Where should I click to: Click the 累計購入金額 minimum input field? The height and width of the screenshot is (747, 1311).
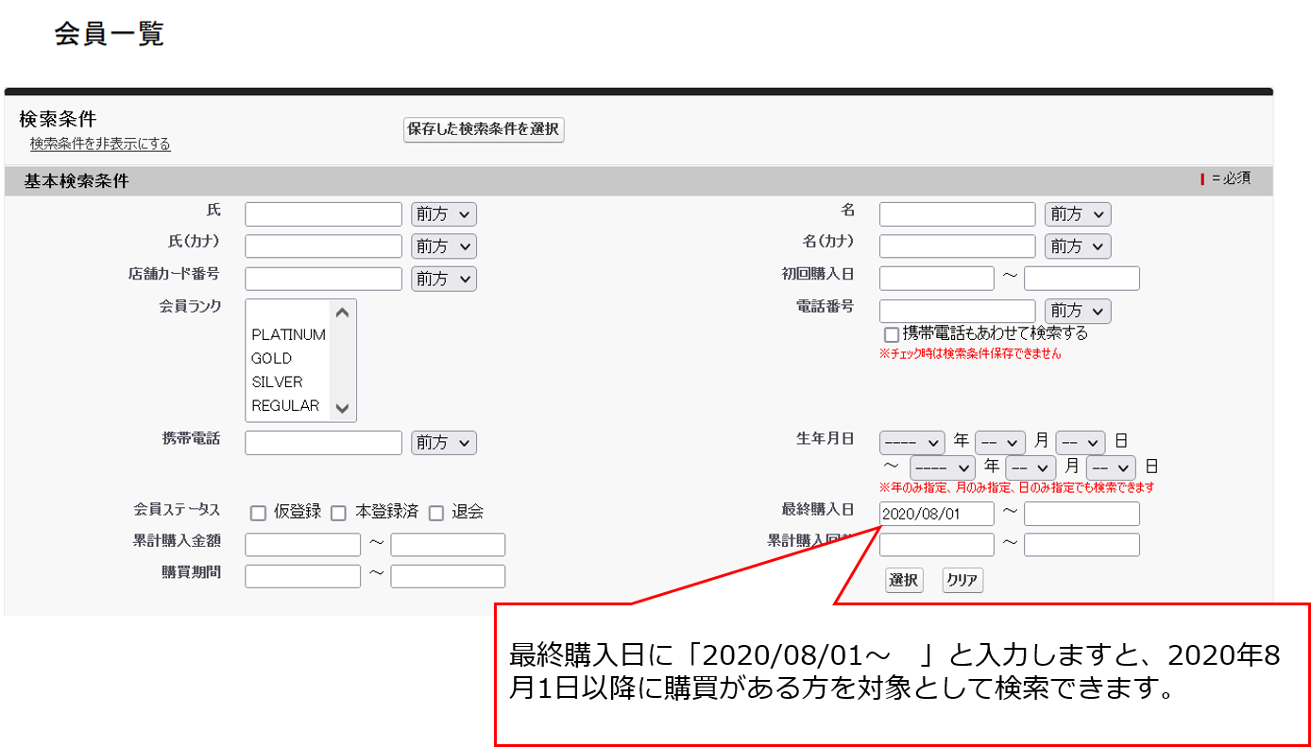click(302, 545)
